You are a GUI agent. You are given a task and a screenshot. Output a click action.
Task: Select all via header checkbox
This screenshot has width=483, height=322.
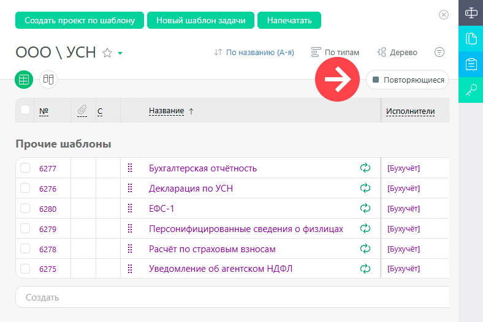point(25,110)
